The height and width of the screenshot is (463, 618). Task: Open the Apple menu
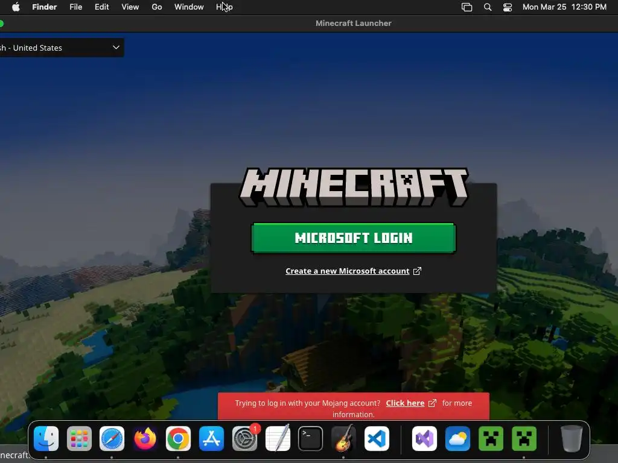click(x=16, y=7)
